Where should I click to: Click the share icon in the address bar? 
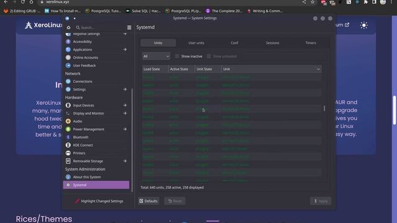pos(304,2)
